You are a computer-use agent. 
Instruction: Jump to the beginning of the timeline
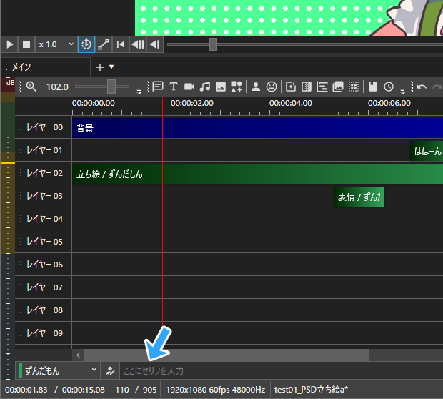point(121,44)
